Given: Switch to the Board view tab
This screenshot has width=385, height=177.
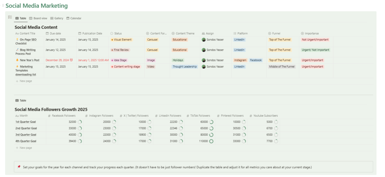Looking at the screenshot, I should (38, 18).
